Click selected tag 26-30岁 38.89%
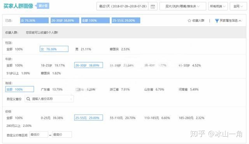This screenshot has height=144, width=249. coord(65,21)
